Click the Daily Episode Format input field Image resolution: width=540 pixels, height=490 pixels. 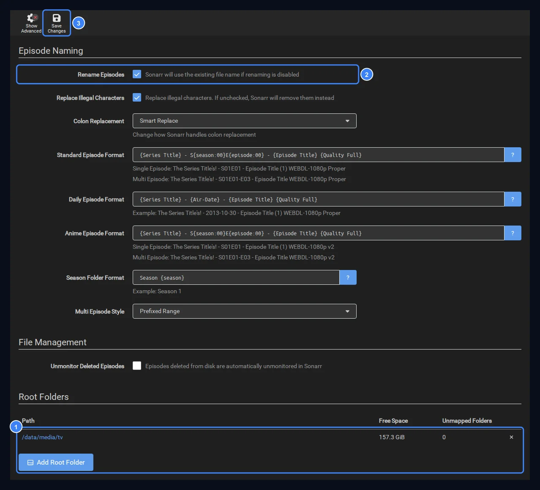pyautogui.click(x=319, y=199)
